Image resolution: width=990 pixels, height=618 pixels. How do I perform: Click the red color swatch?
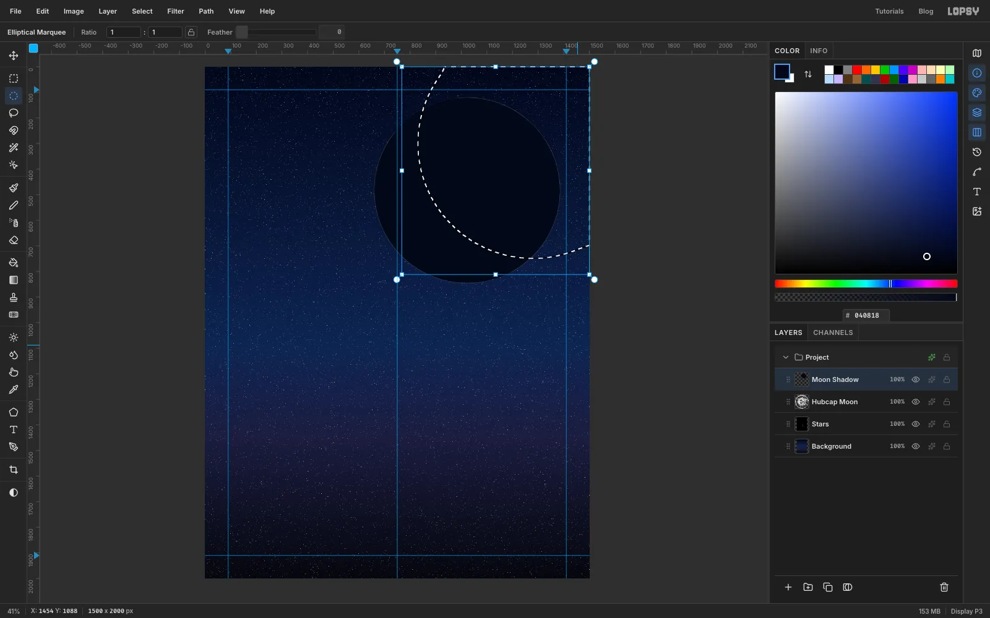point(857,70)
